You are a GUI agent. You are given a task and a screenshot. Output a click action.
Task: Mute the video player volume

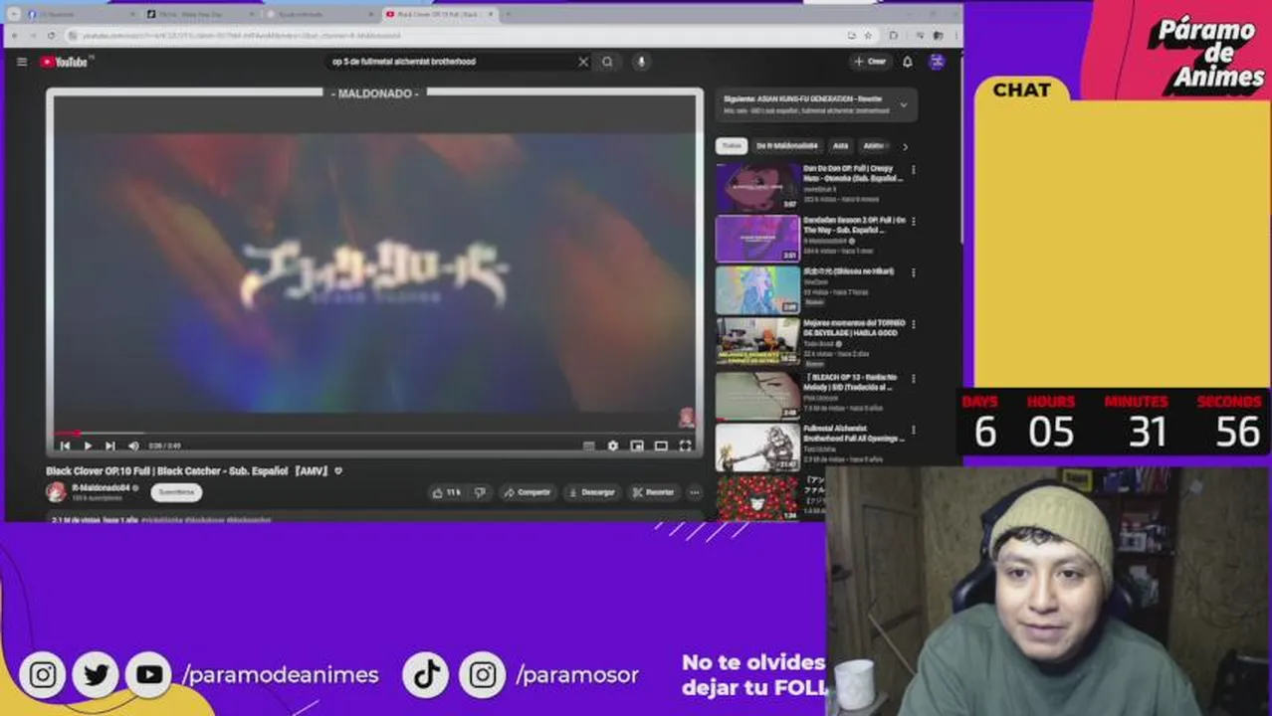pos(133,446)
